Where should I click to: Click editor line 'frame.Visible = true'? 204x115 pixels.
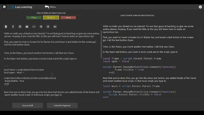(14, 81)
